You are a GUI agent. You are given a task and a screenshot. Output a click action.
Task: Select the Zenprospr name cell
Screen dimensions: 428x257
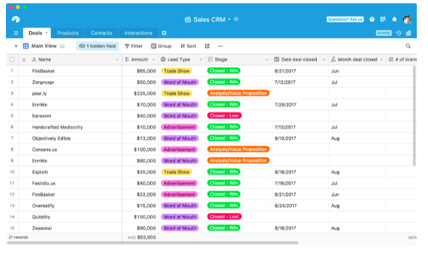(x=70, y=82)
